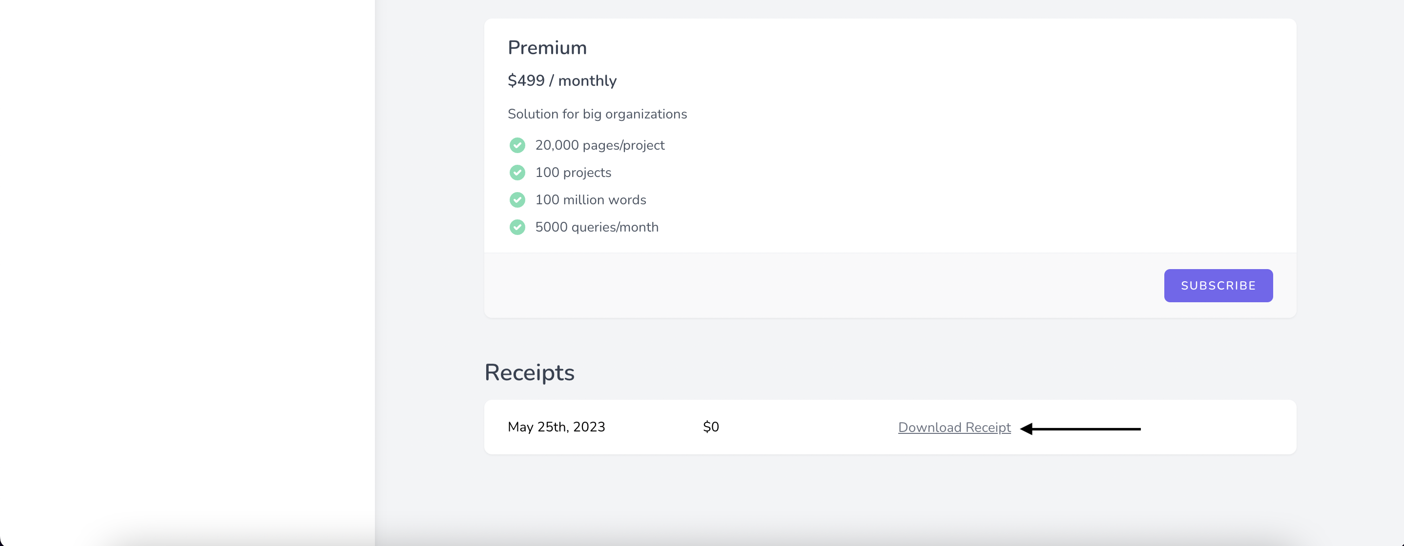The image size is (1404, 546).
Task: Select the Premium plan heading
Action: (547, 48)
